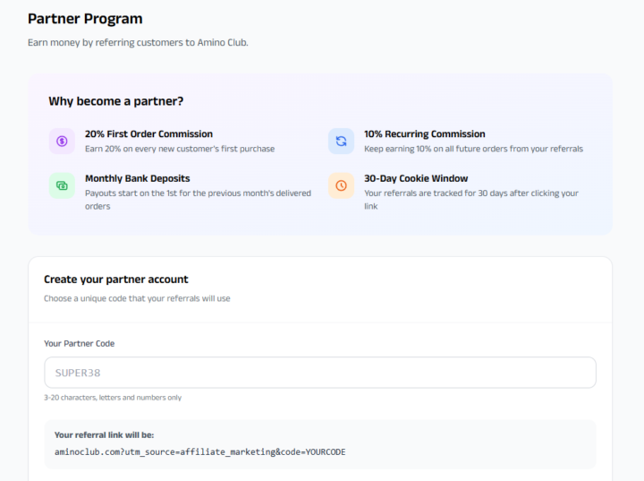Click the '10% Recurring Commission' title

click(425, 134)
